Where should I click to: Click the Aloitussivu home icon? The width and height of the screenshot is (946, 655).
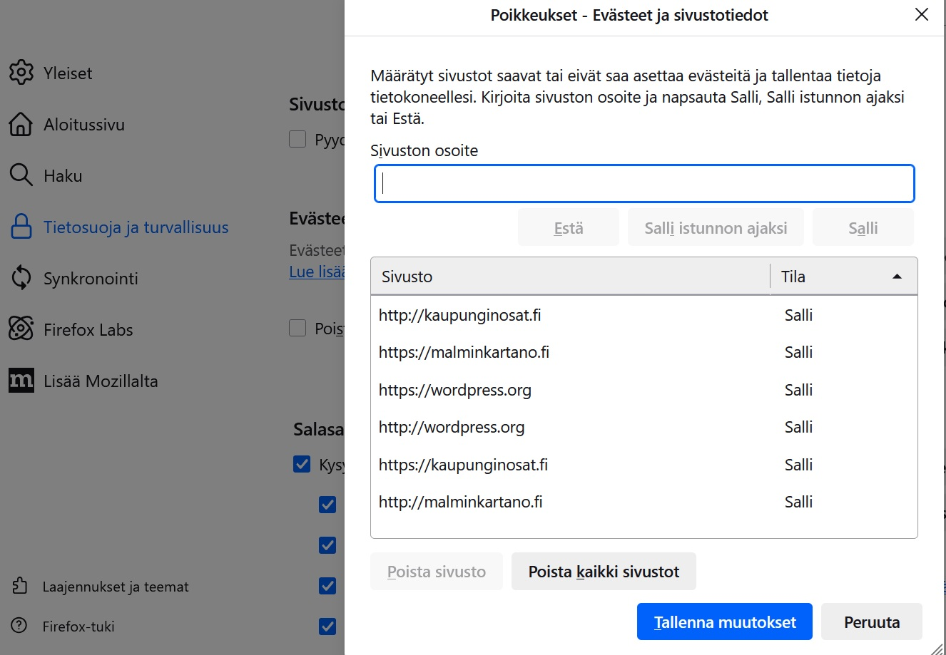[21, 124]
